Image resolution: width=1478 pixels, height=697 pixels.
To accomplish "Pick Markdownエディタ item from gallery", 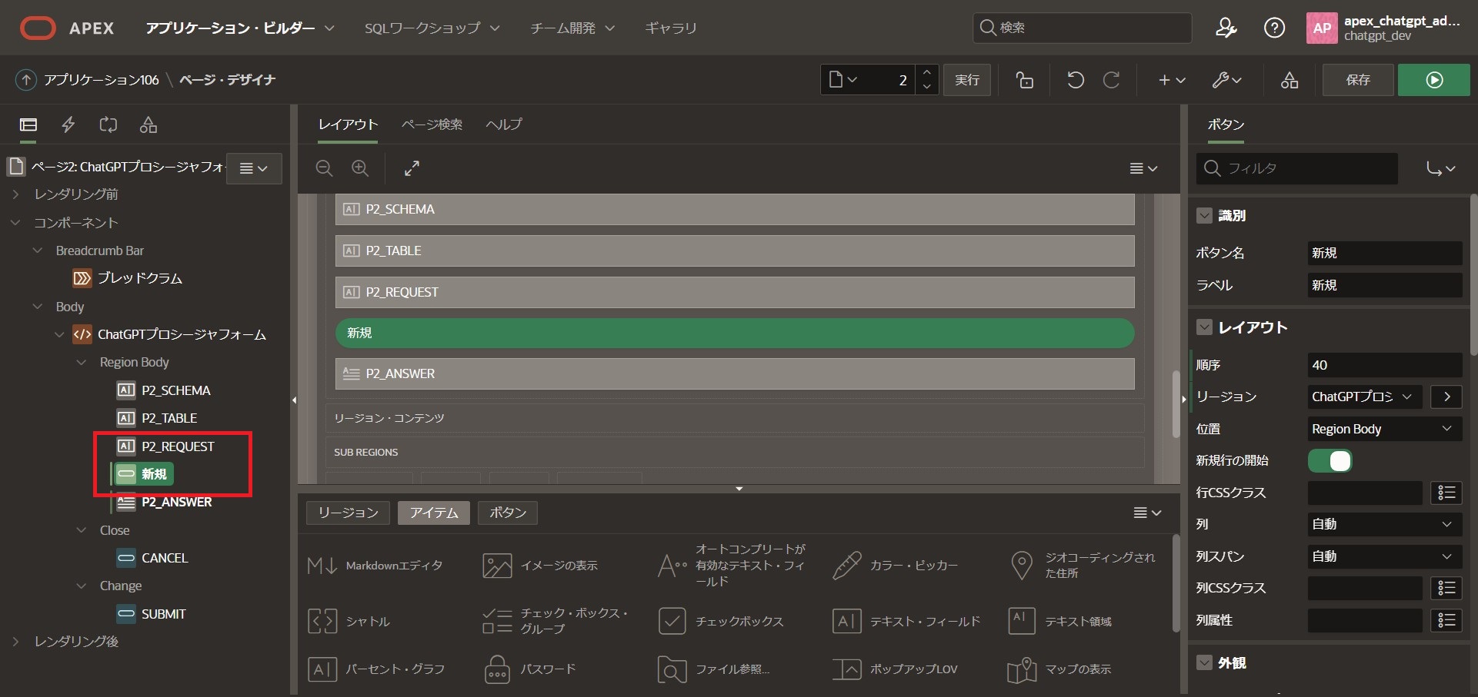I will [376, 566].
